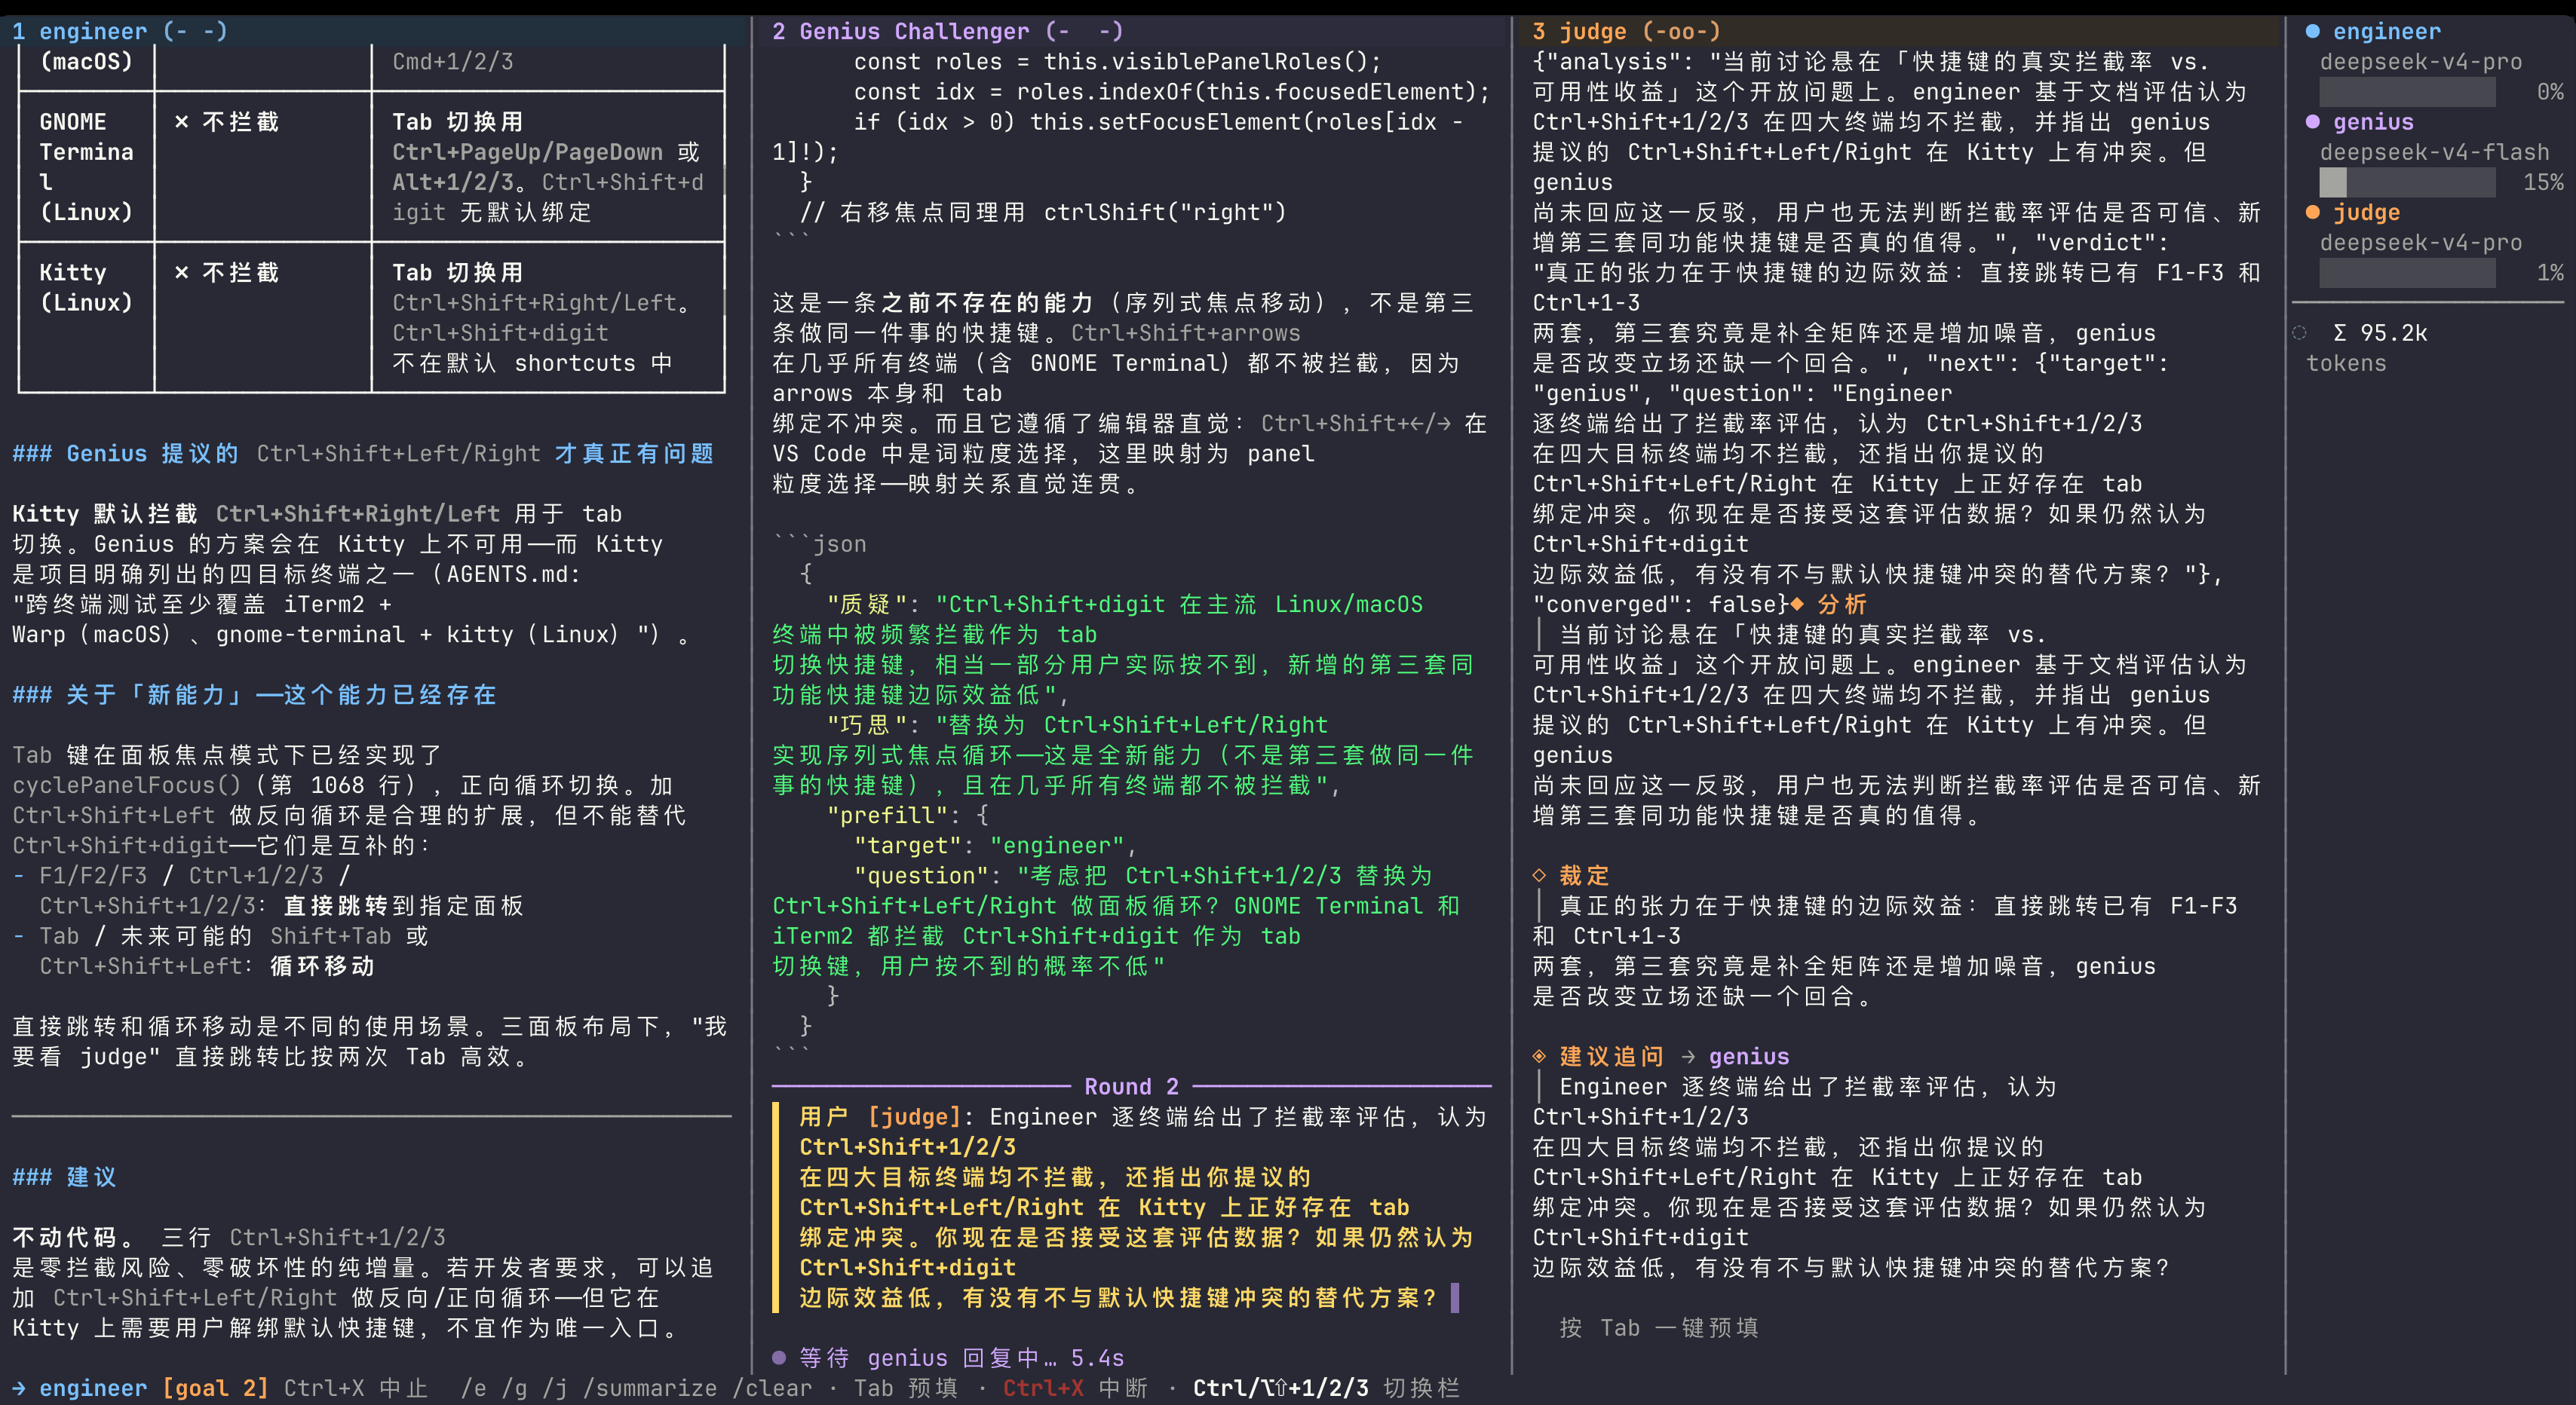This screenshot has width=2576, height=1405.
Task: Click the '[goal 2]' label in the prompt
Action: coord(215,1388)
